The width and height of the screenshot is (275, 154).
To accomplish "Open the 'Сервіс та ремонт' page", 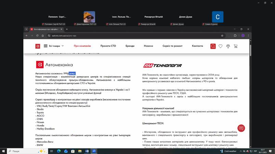I will (172, 46).
